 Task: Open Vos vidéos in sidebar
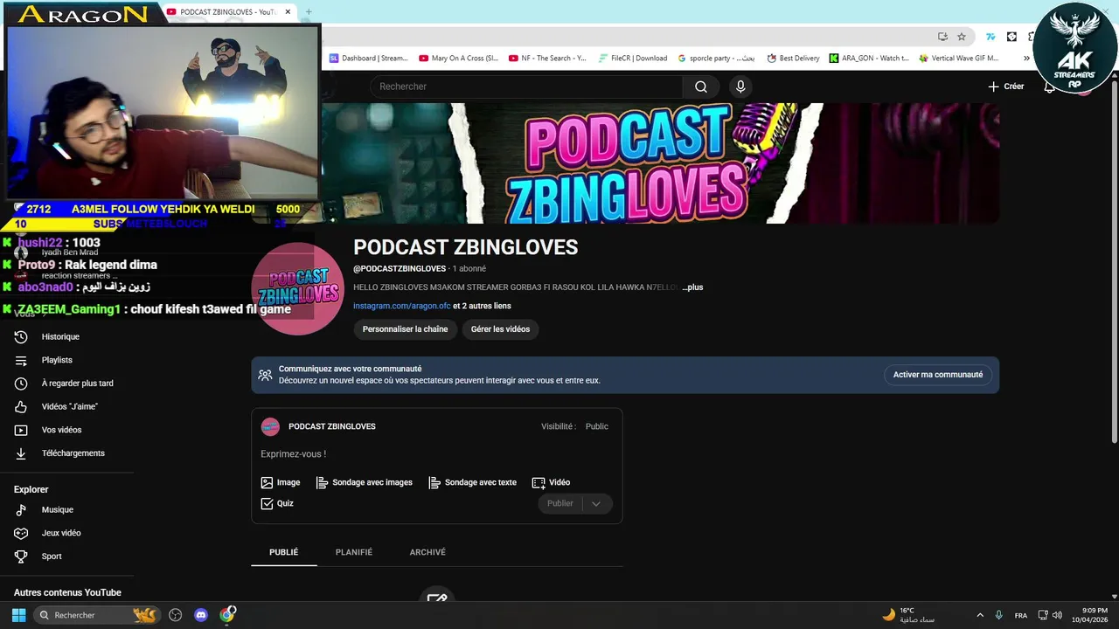(x=61, y=430)
